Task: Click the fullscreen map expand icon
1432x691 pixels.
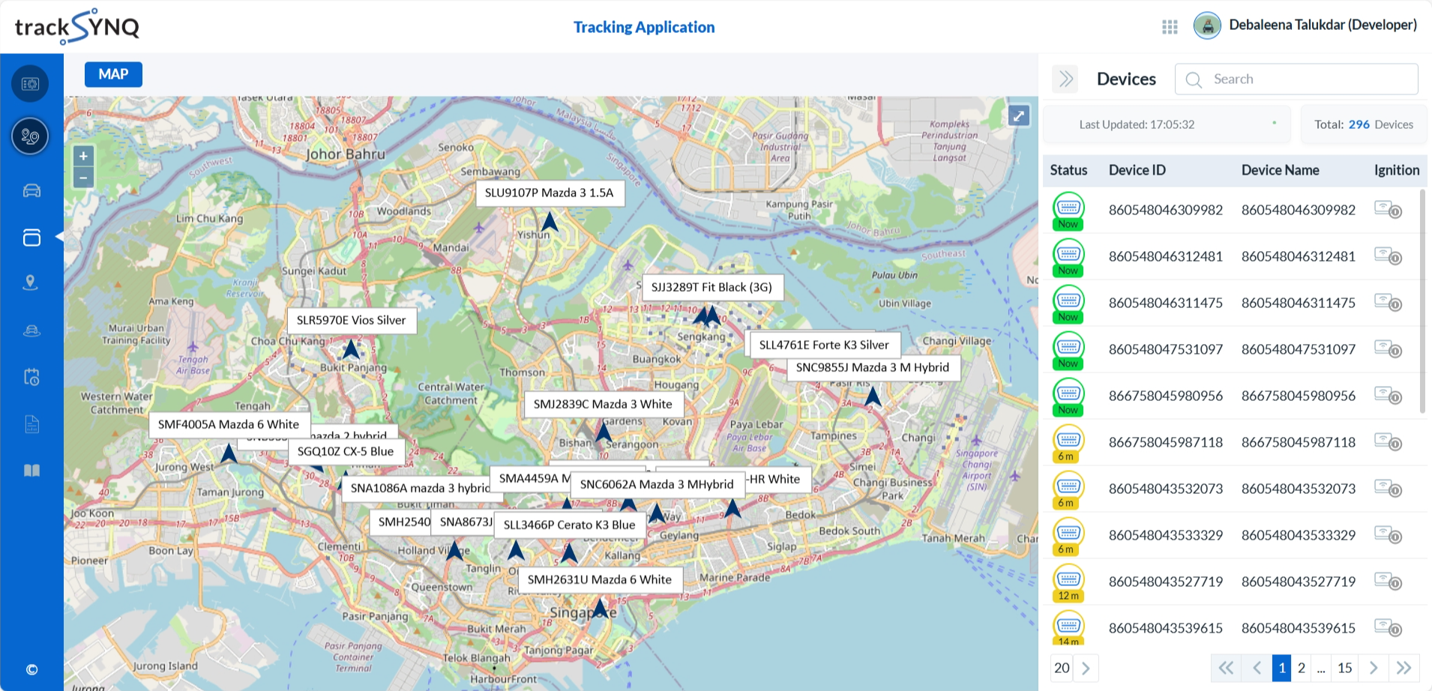Action: tap(1018, 115)
